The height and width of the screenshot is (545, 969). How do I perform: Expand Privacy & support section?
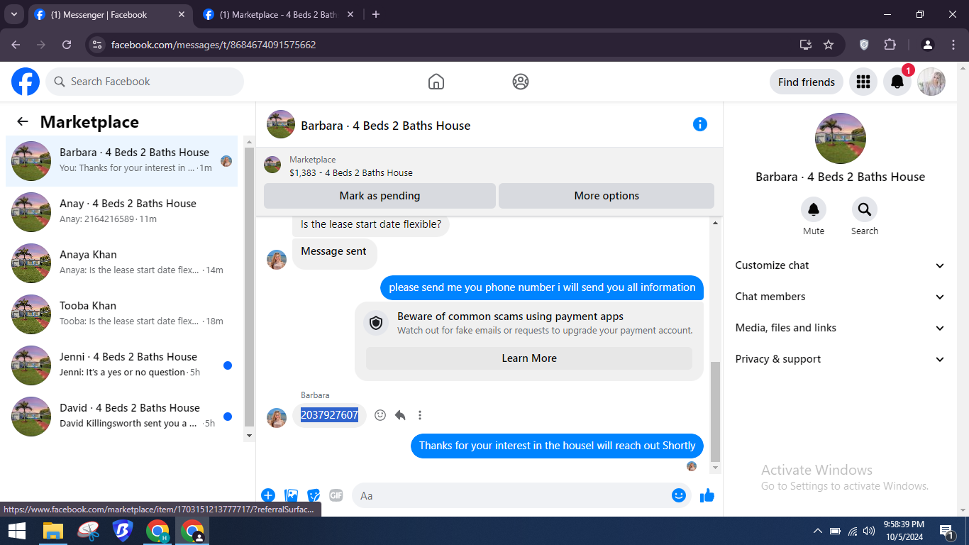tap(841, 359)
